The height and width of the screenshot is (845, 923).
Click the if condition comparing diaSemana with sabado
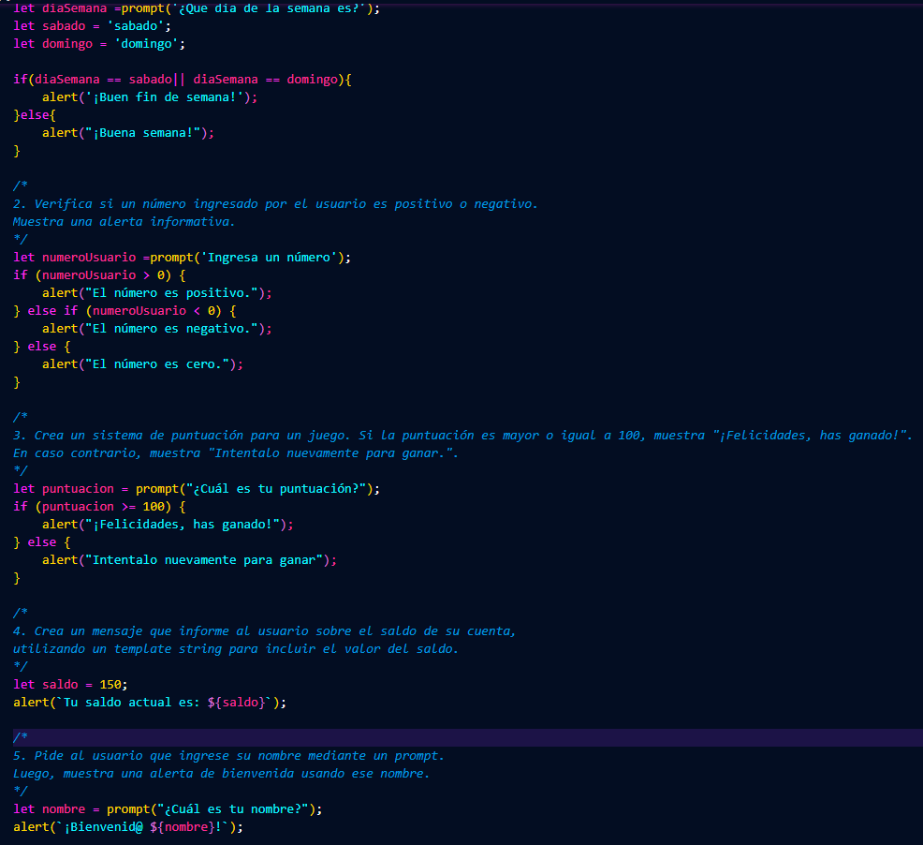183,80
